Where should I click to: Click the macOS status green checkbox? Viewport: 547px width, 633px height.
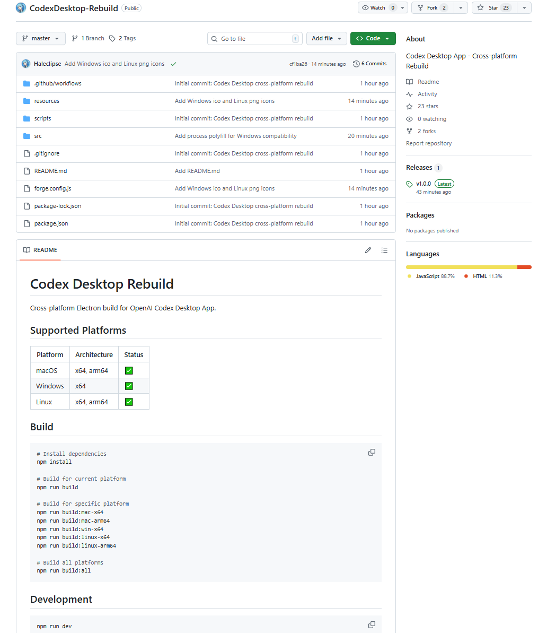click(129, 370)
